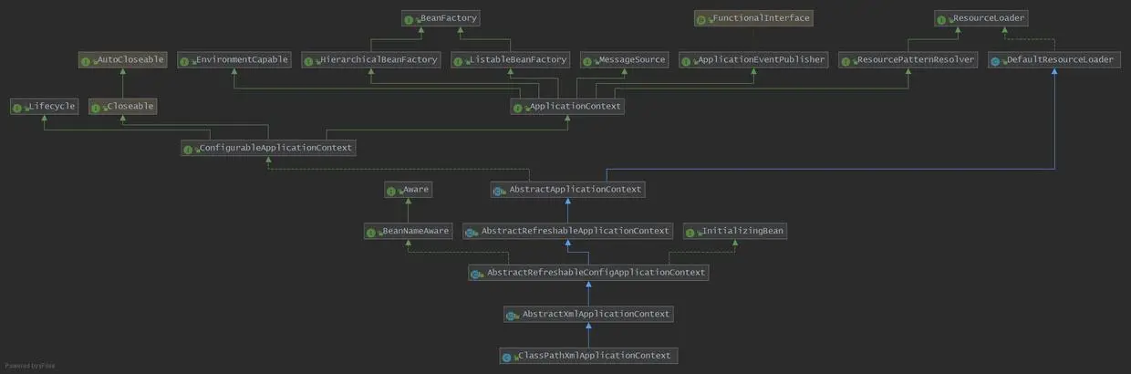This screenshot has width=1131, height=374.
Task: Select the HierarchicalBeanFactory label
Action: [x=379, y=60]
